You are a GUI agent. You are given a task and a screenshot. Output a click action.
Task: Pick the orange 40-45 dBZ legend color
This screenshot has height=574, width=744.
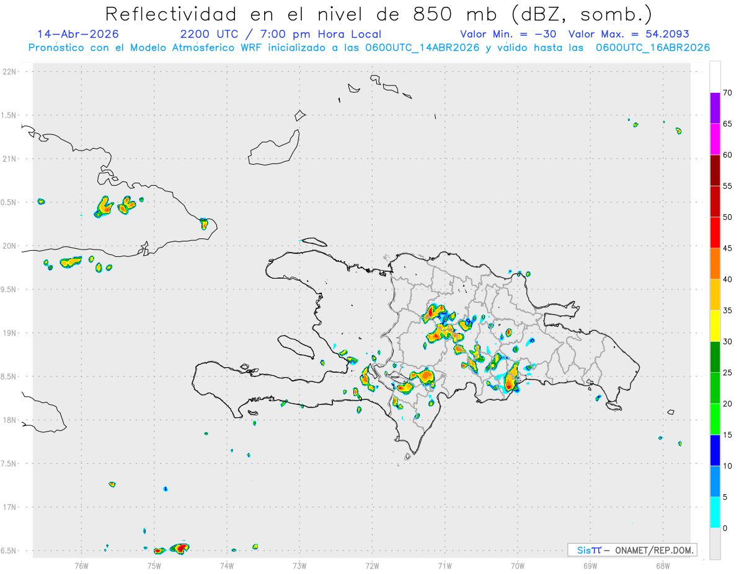(x=715, y=263)
